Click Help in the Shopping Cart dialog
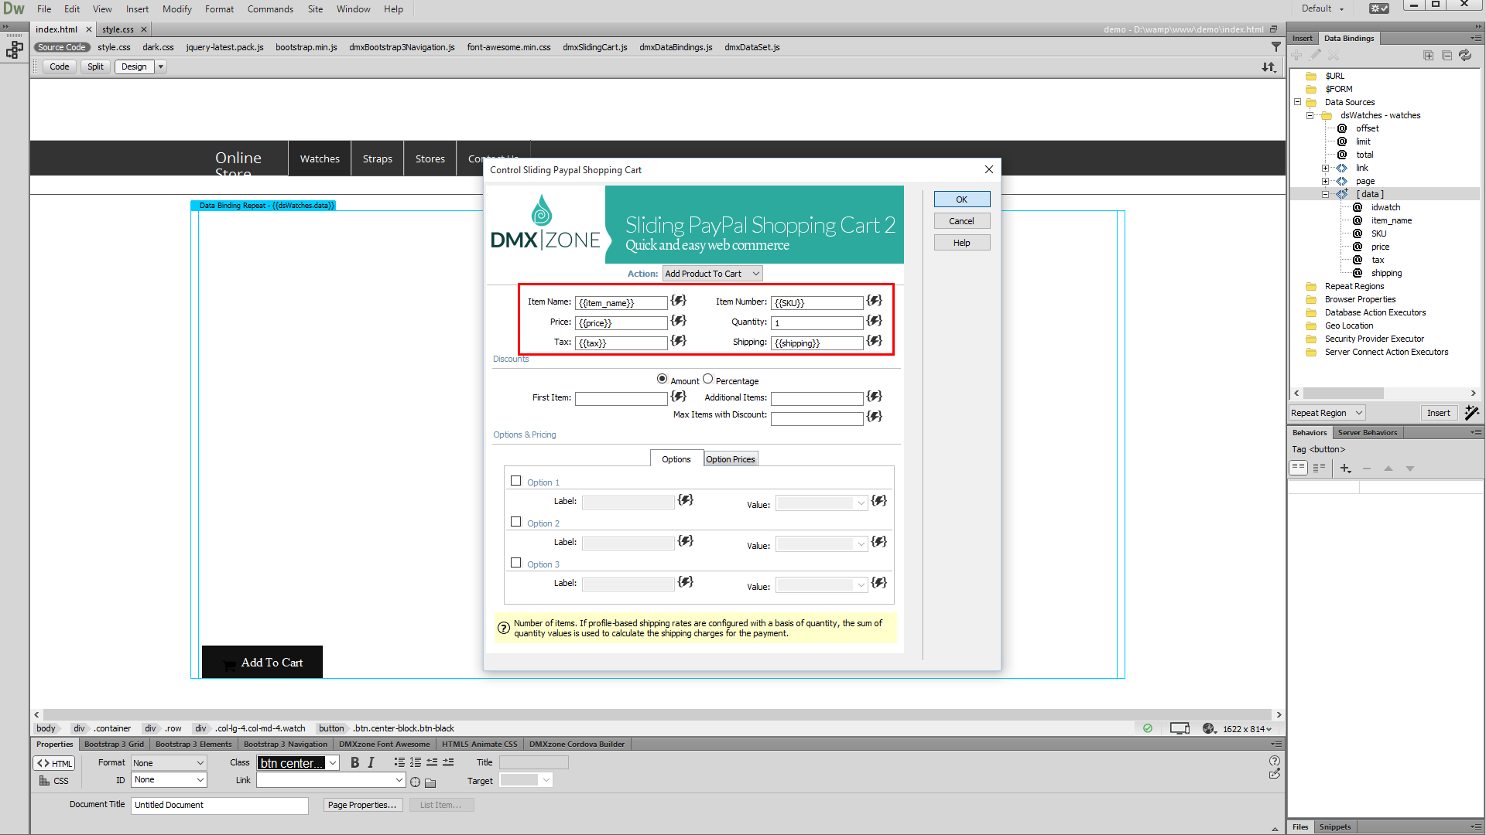 pos(961,243)
